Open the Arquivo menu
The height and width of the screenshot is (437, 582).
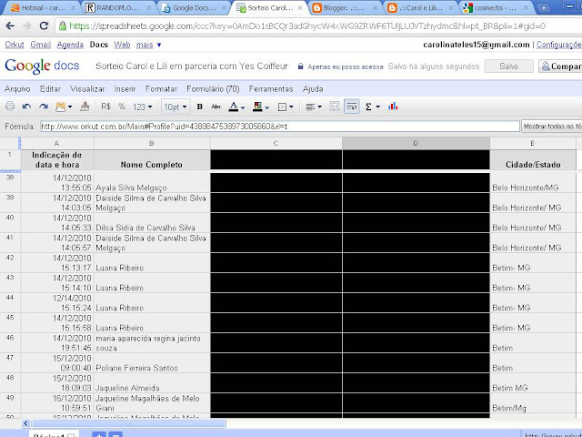pyautogui.click(x=17, y=89)
